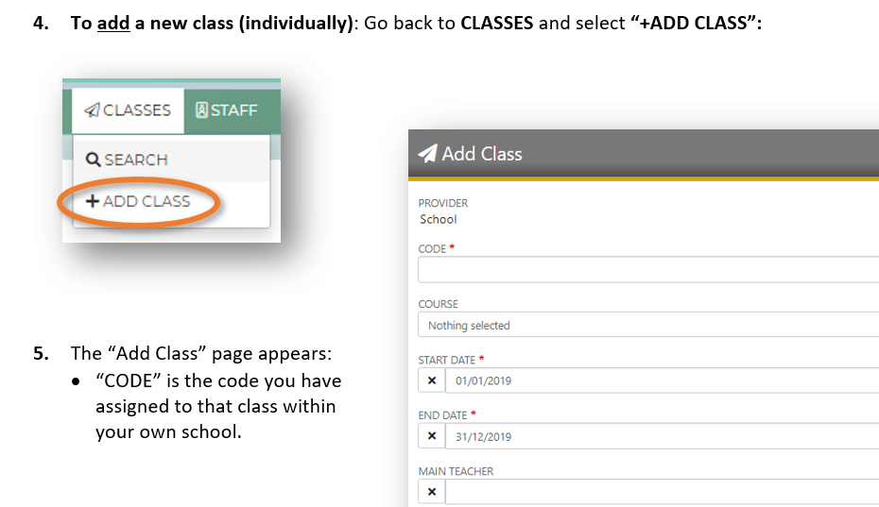Clear the START DATE with its X button
Image resolution: width=879 pixels, height=507 pixels.
(x=432, y=380)
